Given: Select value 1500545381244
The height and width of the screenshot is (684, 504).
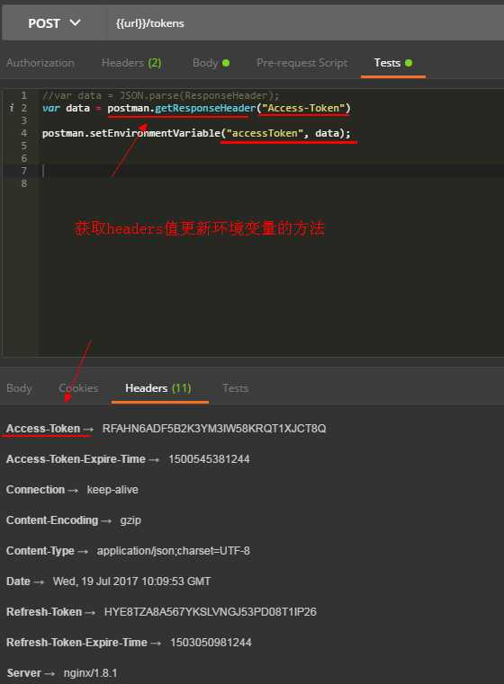Looking at the screenshot, I should [209, 459].
